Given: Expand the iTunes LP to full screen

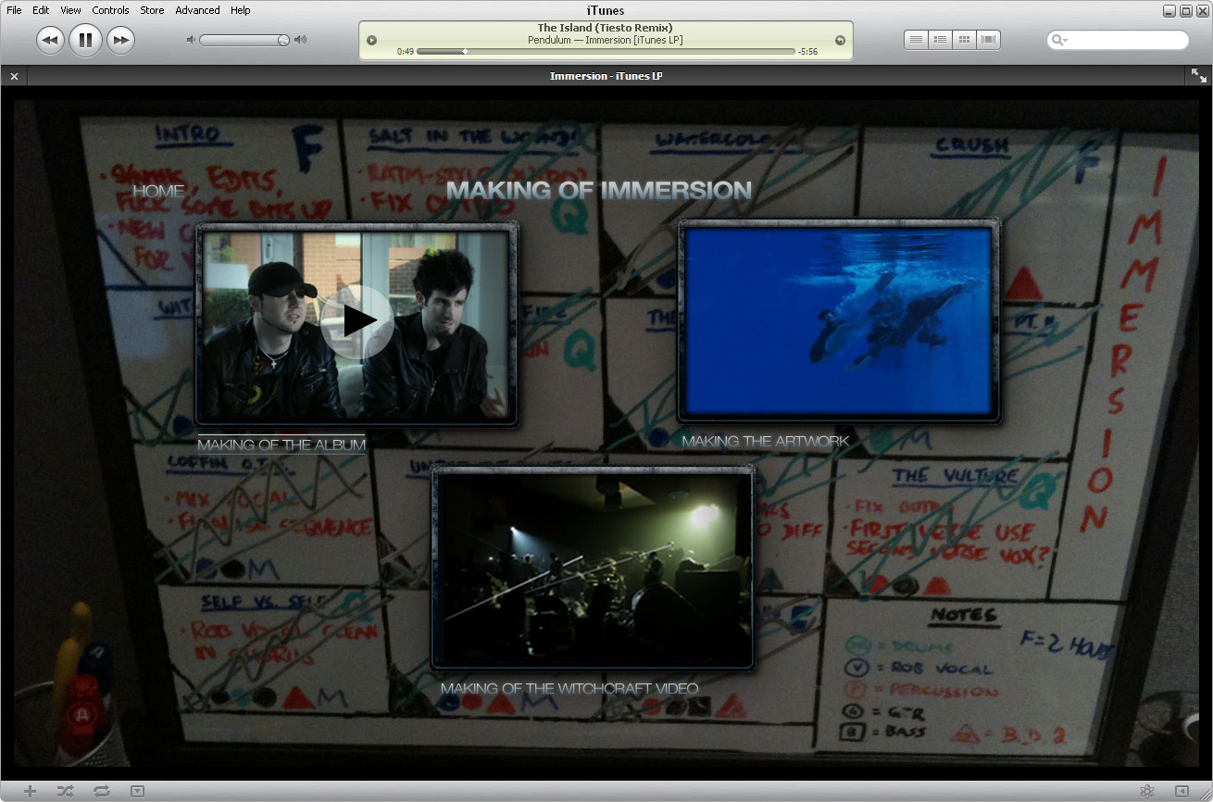Looking at the screenshot, I should pos(1198,76).
